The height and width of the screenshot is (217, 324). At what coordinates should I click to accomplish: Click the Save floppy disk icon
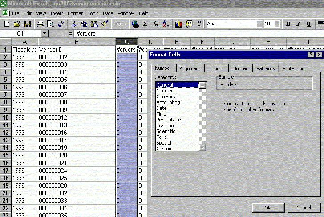[x=28, y=24]
